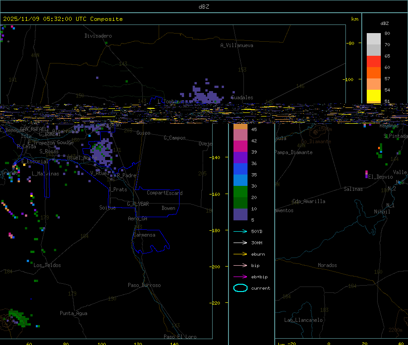The height and width of the screenshot is (345, 408).
Task: Click the bip arrow legend icon
Action: pyautogui.click(x=240, y=265)
